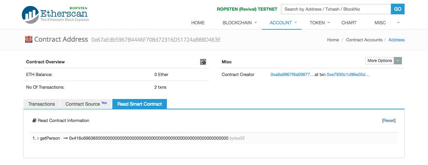
Task: Click the Contract Overview heading
Action: [x=45, y=62]
